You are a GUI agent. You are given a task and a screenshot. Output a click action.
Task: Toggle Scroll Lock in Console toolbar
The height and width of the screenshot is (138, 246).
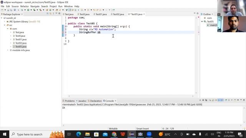[213, 100]
